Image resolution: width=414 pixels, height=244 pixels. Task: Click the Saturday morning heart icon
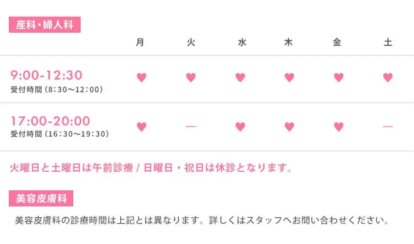(x=388, y=77)
